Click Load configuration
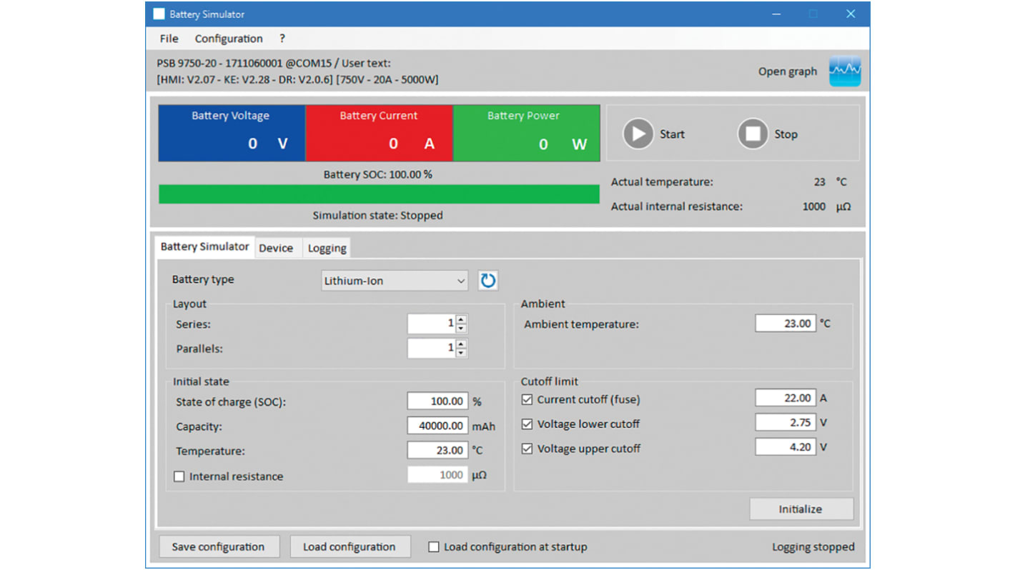1015x570 pixels. pos(350,546)
